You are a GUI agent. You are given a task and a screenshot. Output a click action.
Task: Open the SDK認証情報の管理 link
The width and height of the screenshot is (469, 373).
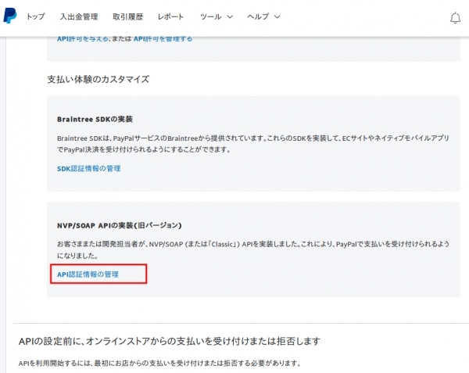click(88, 168)
